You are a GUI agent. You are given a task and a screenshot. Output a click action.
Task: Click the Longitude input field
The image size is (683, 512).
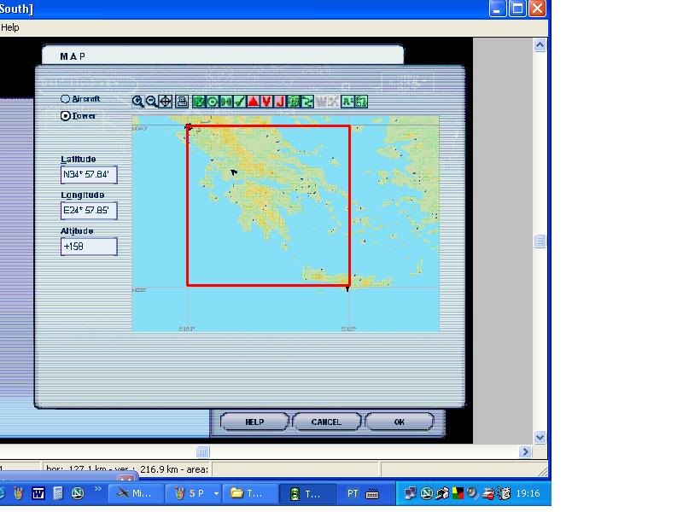pos(89,211)
